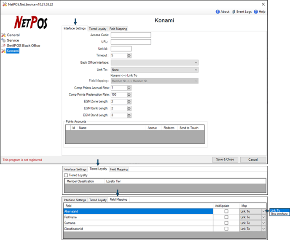The image size is (290, 240).
Task: Click into the Access Code field
Action: coord(131,35)
